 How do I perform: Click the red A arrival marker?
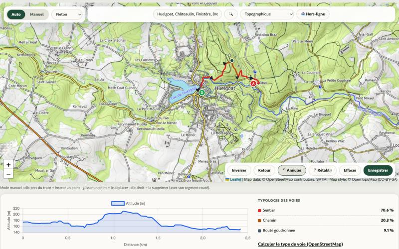tap(253, 83)
